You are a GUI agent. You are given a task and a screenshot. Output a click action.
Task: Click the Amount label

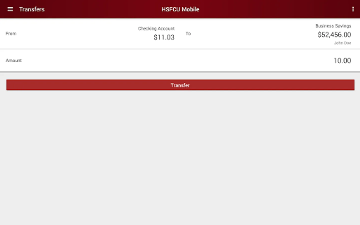[x=14, y=60]
